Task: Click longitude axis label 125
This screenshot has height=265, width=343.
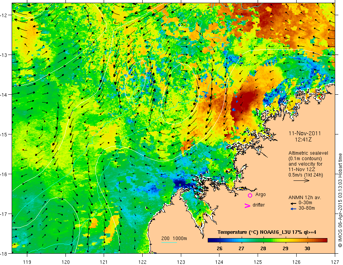Action: (x=258, y=262)
